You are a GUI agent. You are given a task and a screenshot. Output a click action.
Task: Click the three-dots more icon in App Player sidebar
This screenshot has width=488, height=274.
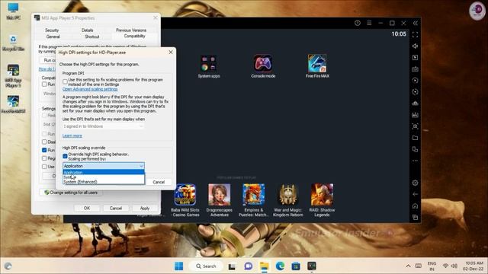click(415, 161)
